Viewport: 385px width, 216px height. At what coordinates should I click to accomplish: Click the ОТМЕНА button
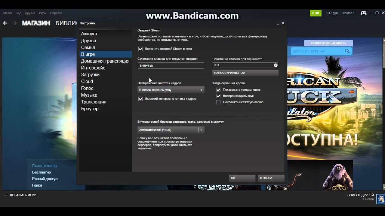pos(271,178)
